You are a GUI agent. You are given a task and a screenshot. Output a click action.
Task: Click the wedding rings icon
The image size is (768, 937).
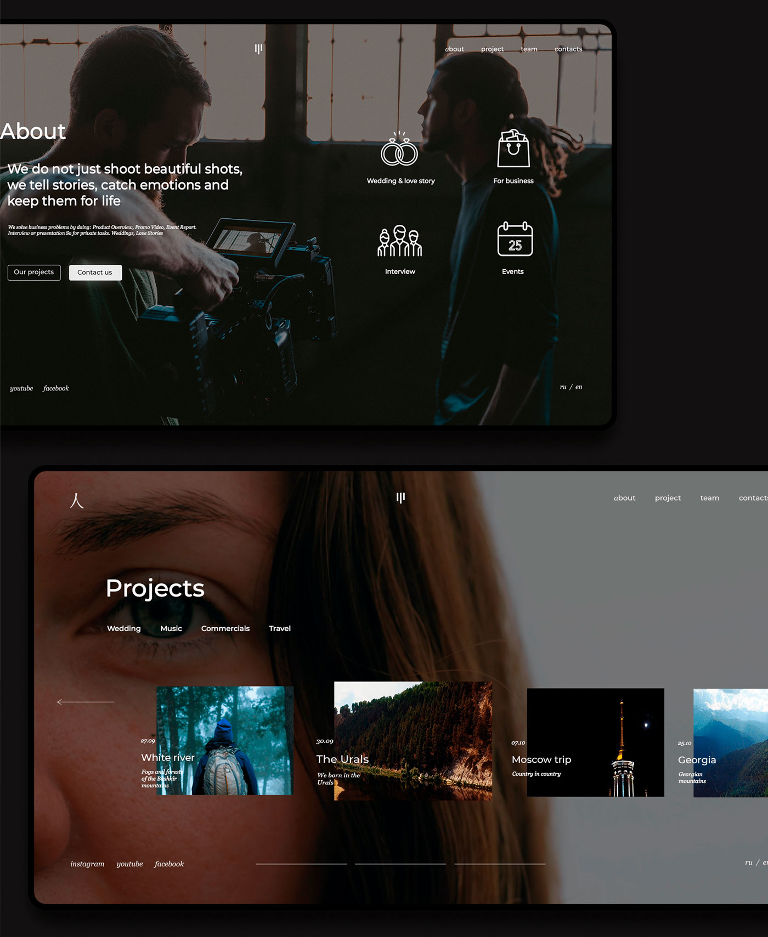pos(399,150)
